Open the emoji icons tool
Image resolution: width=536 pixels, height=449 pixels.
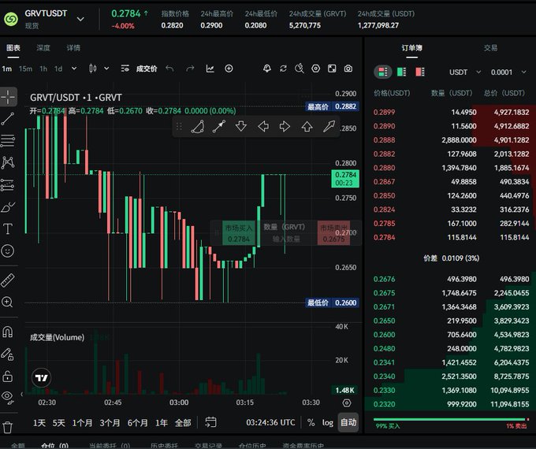tap(8, 250)
